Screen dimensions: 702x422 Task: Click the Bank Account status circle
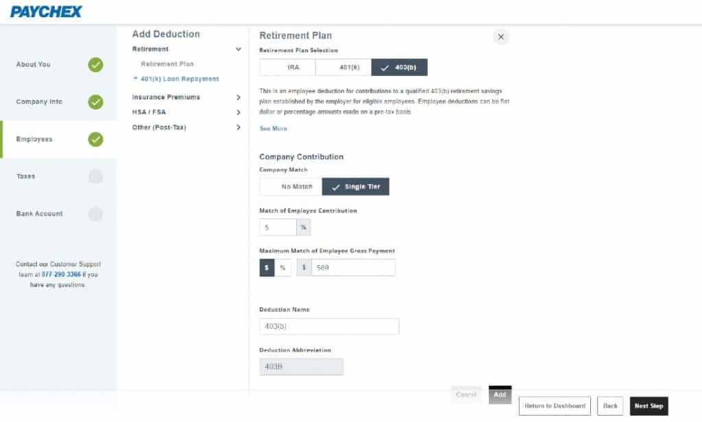pyautogui.click(x=95, y=213)
